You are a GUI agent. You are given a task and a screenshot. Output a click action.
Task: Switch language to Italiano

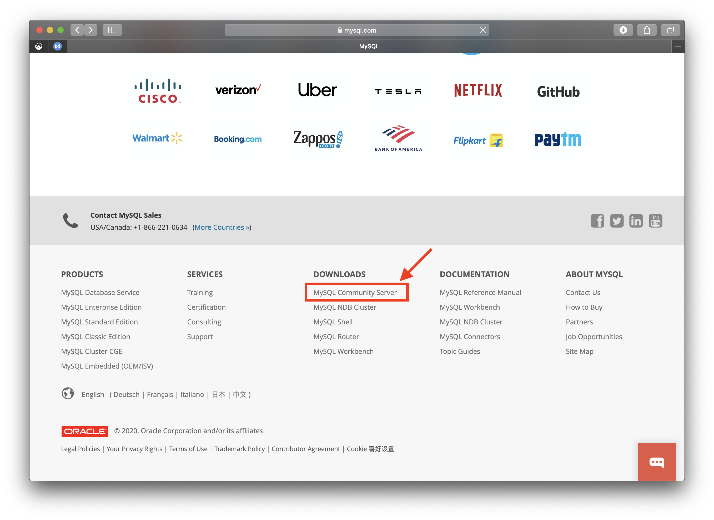tap(192, 394)
